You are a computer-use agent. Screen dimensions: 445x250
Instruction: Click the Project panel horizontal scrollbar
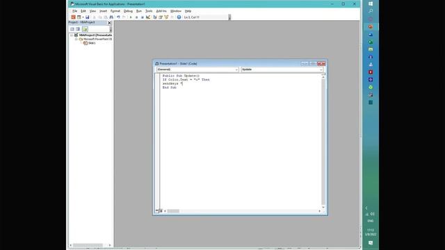click(88, 245)
